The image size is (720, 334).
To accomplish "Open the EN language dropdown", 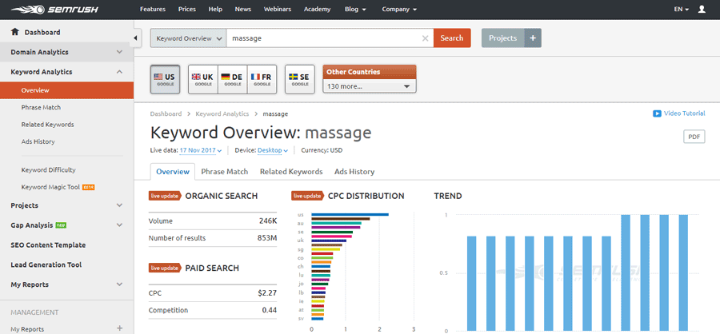I will [682, 9].
